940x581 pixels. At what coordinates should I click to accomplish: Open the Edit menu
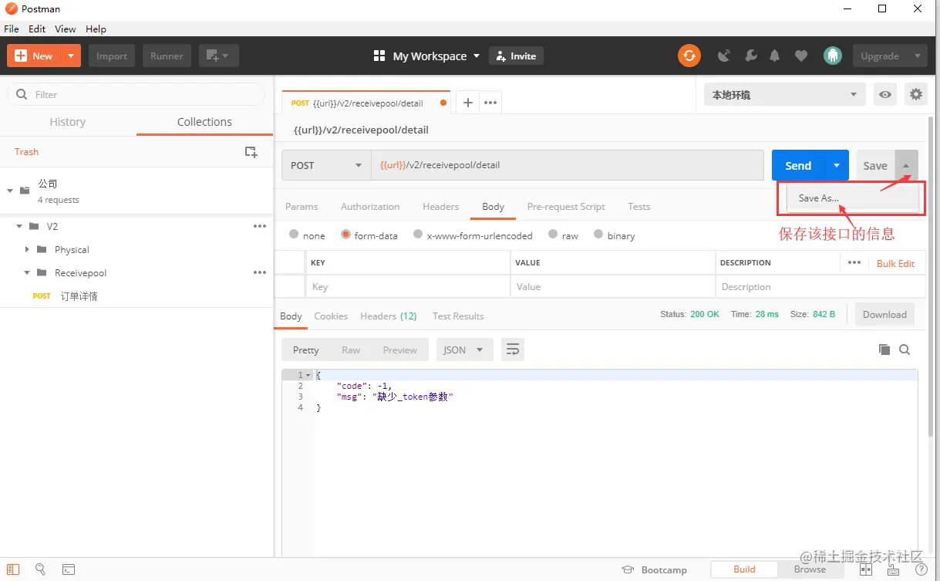(37, 29)
